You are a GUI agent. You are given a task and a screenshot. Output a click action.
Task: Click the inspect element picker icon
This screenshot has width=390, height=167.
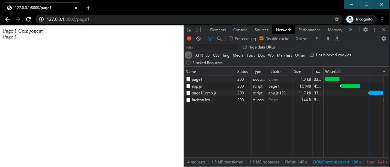click(189, 30)
